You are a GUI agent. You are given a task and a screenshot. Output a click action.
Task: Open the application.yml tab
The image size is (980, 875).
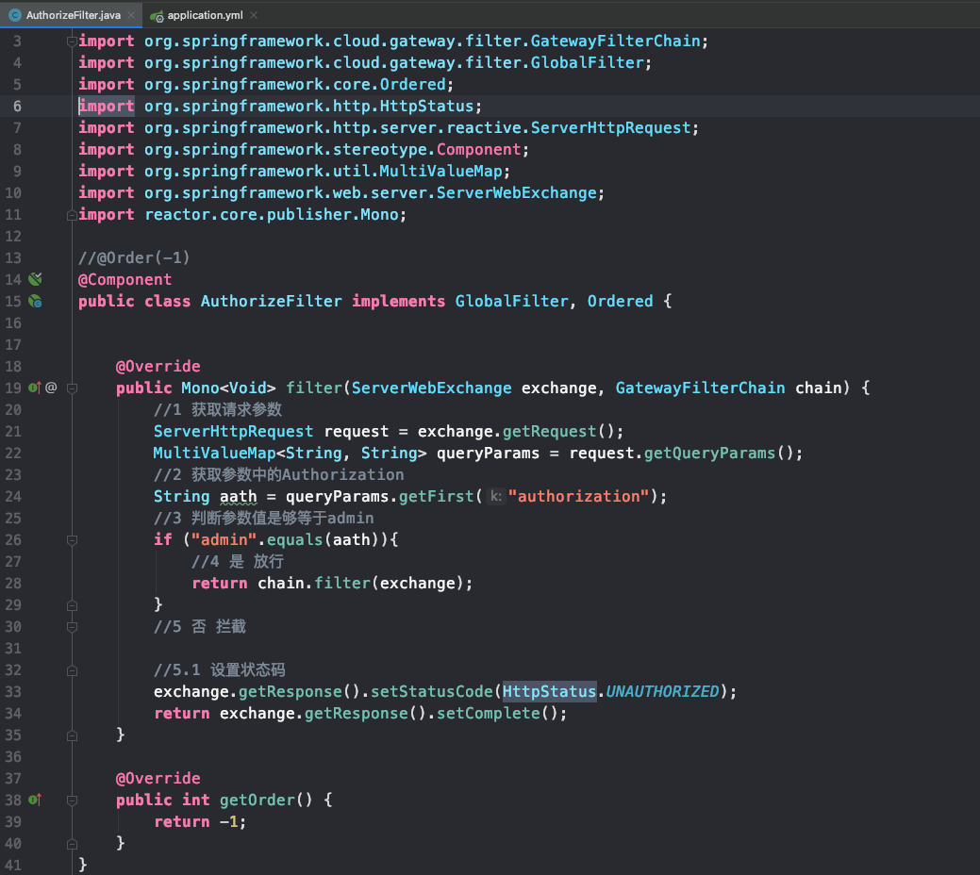coord(205,15)
